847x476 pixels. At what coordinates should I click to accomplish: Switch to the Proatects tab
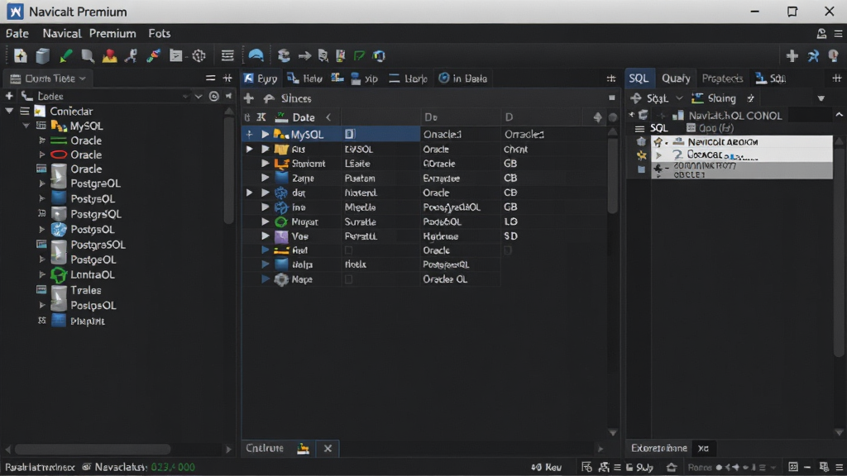tap(722, 79)
